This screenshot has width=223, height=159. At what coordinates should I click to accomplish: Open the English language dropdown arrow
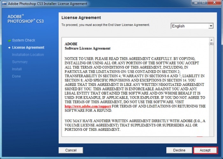point(211,26)
